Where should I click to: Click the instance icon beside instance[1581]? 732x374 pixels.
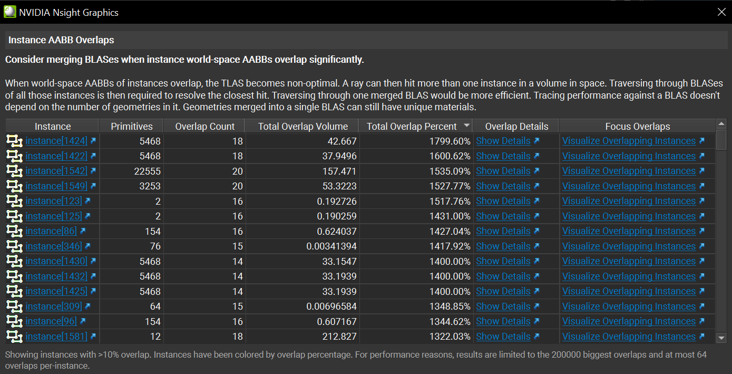click(x=14, y=336)
